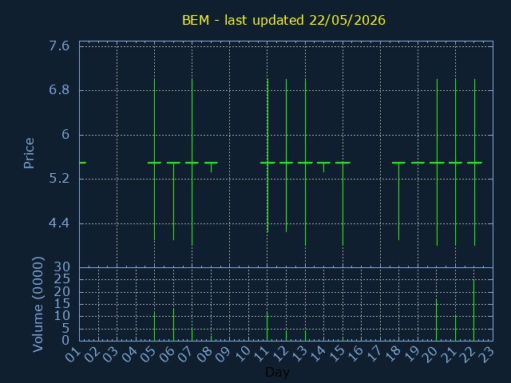Click volume axis tick 10
Screen dimensions: 511x383
tap(62, 316)
